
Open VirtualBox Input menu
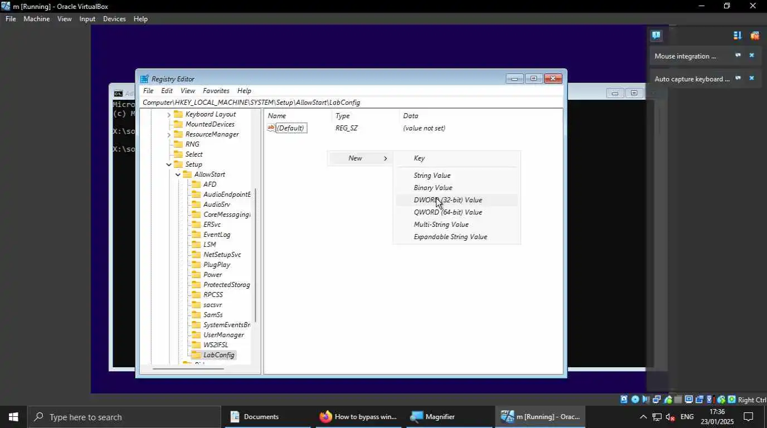[87, 19]
